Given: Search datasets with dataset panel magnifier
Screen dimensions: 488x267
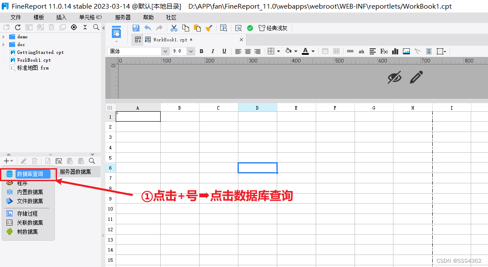Looking at the screenshot, I should (92, 161).
